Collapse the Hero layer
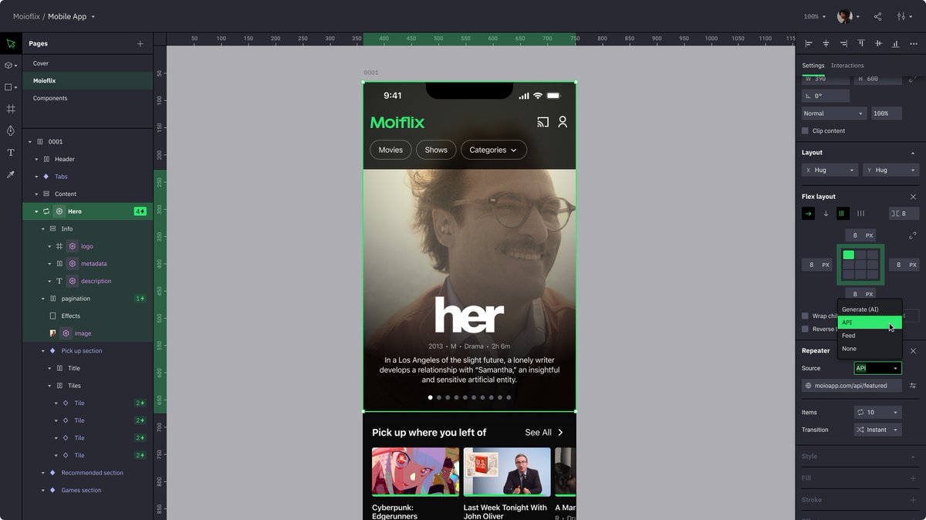 [x=36, y=211]
